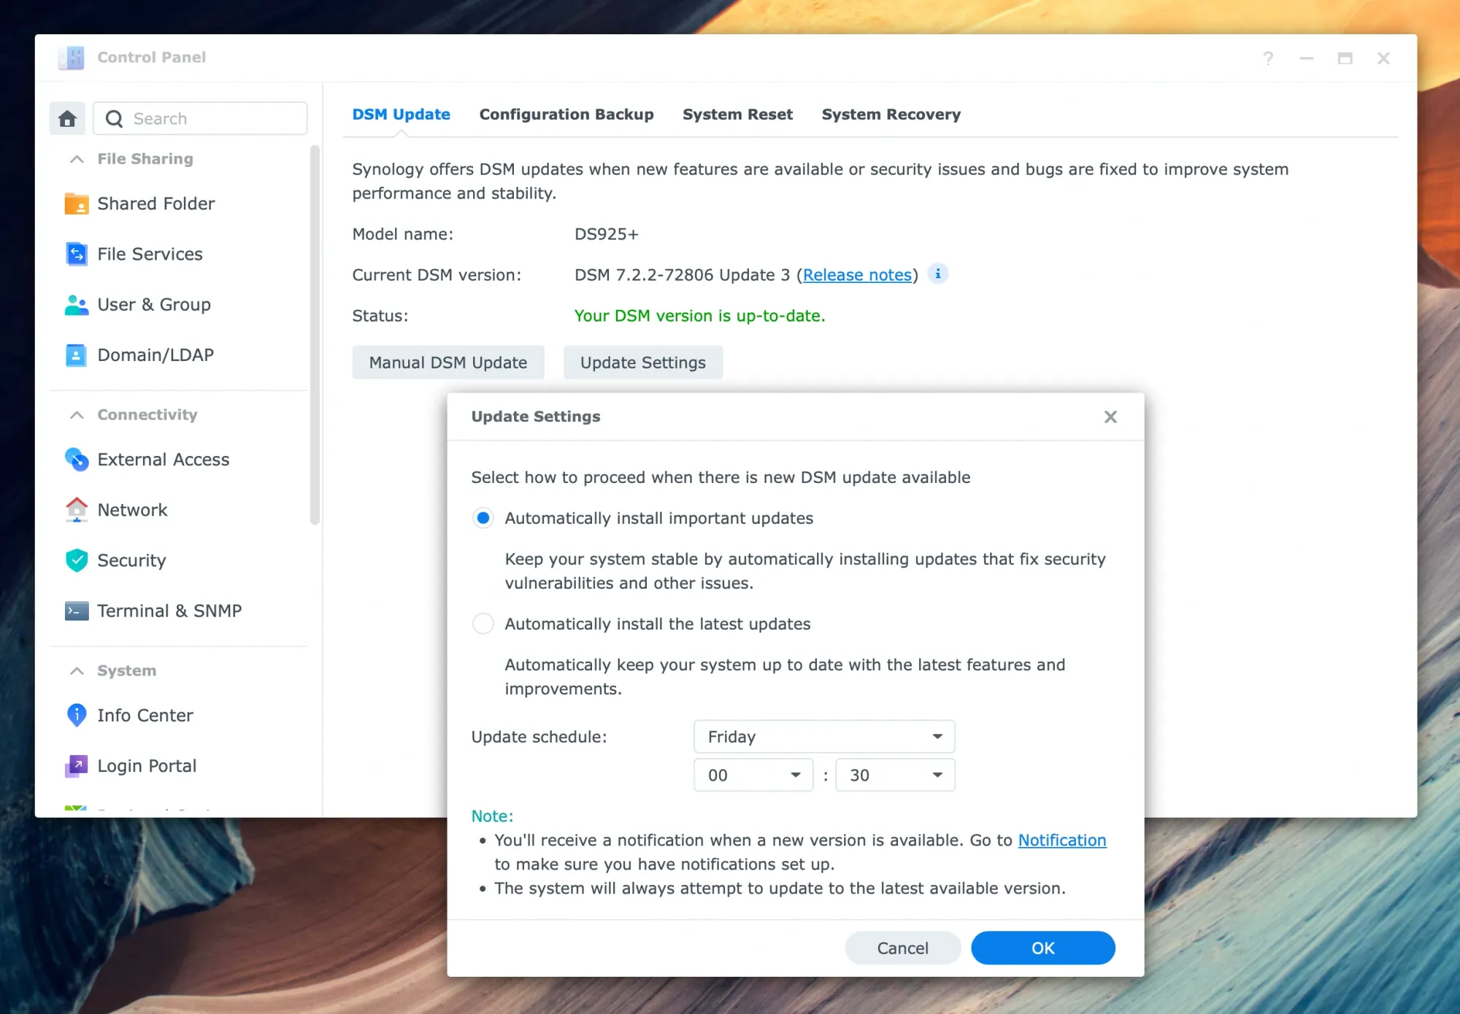This screenshot has height=1014, width=1460.
Task: Click the search magnifier icon
Action: click(x=114, y=118)
